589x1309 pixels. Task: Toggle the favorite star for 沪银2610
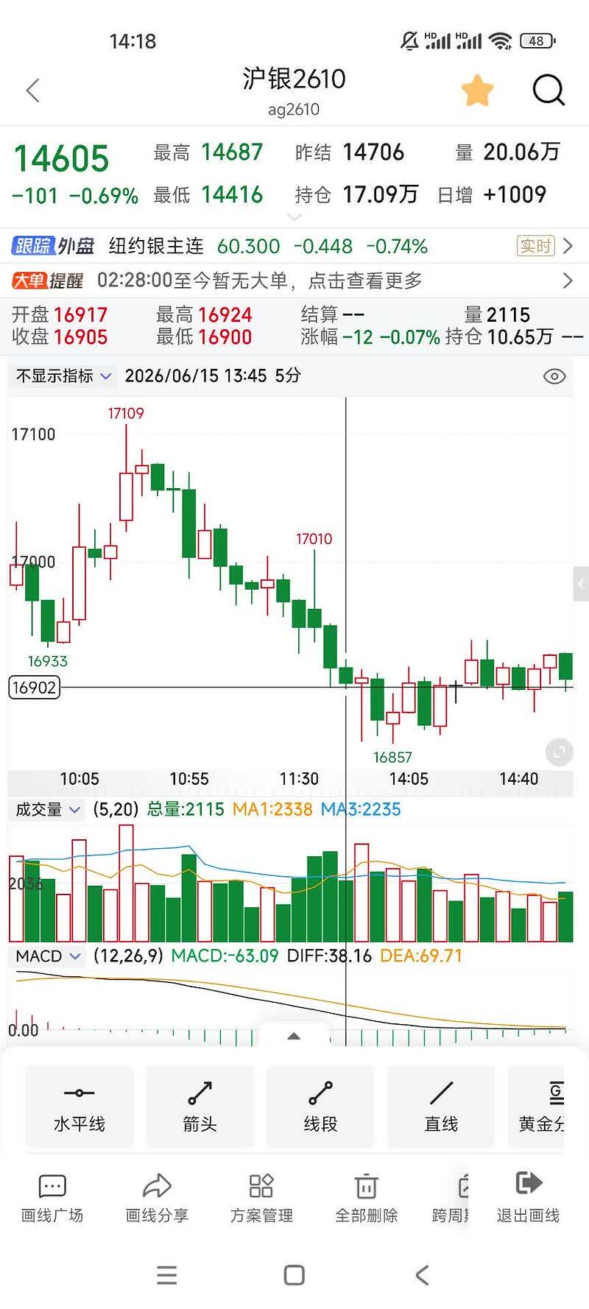pos(477,91)
